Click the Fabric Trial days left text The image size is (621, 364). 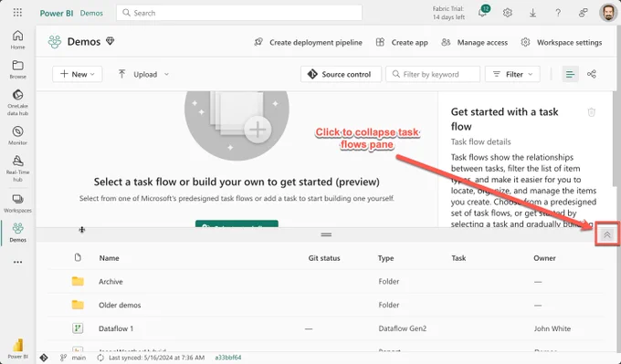(448, 13)
